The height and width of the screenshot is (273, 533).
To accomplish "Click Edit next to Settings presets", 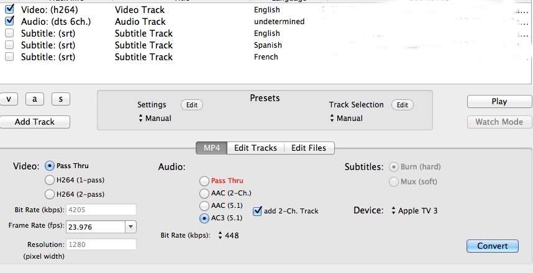I will pyautogui.click(x=191, y=105).
